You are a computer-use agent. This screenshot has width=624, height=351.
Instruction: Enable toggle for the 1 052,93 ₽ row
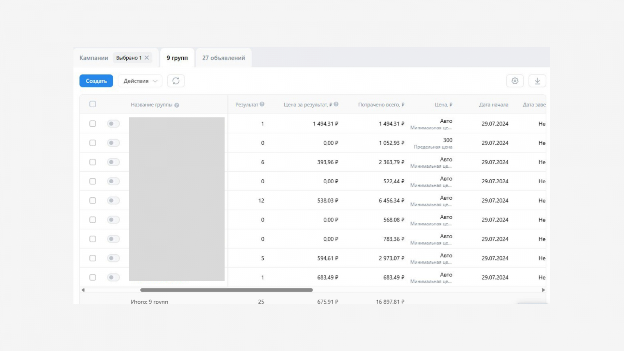(113, 143)
